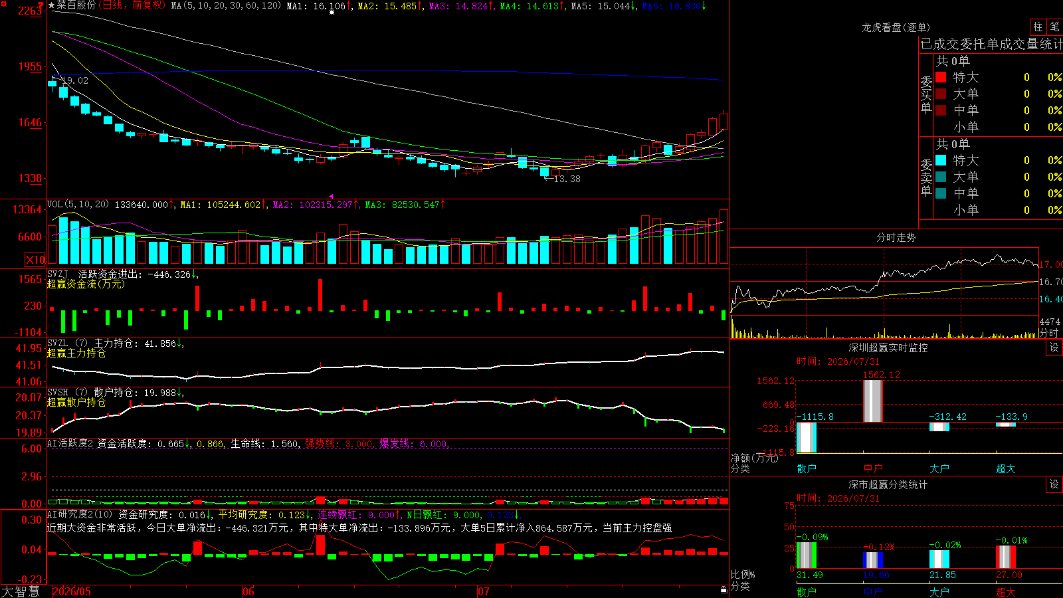
Task: Select the 龙虎看盘(逐单) panel title
Action: tap(896, 27)
